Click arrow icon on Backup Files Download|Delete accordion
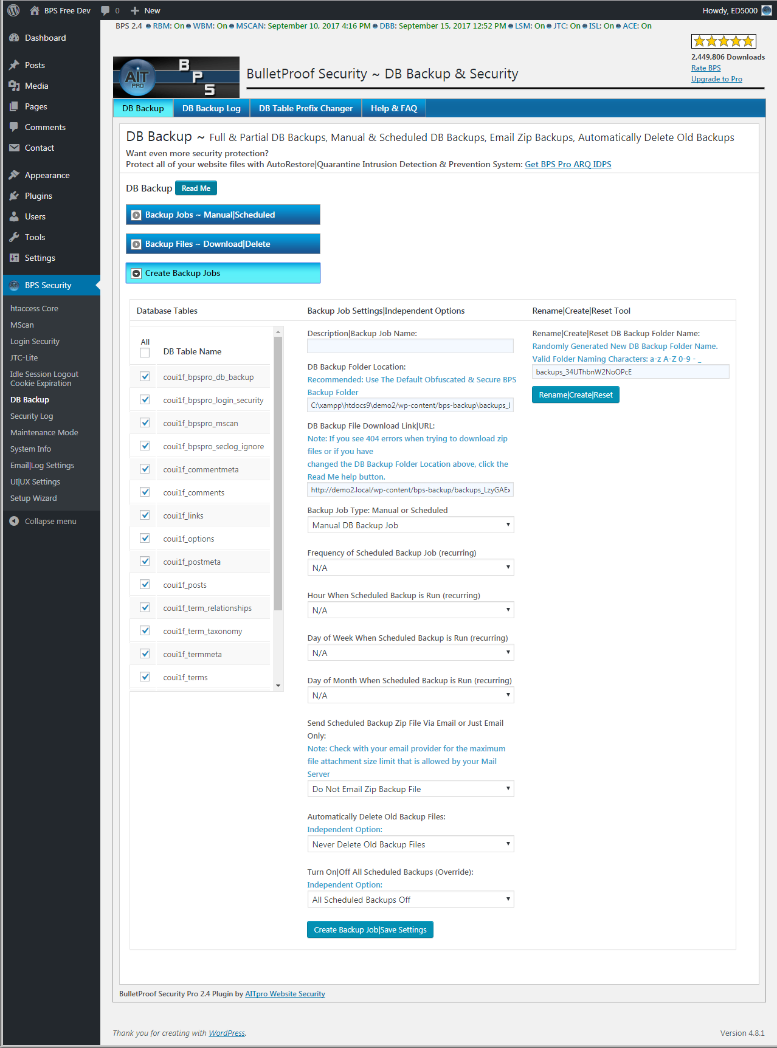 137,244
